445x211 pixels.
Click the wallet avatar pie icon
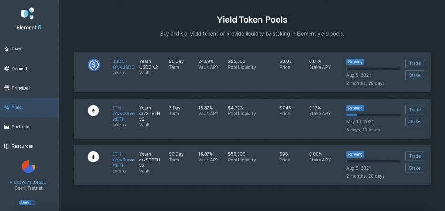click(29, 167)
